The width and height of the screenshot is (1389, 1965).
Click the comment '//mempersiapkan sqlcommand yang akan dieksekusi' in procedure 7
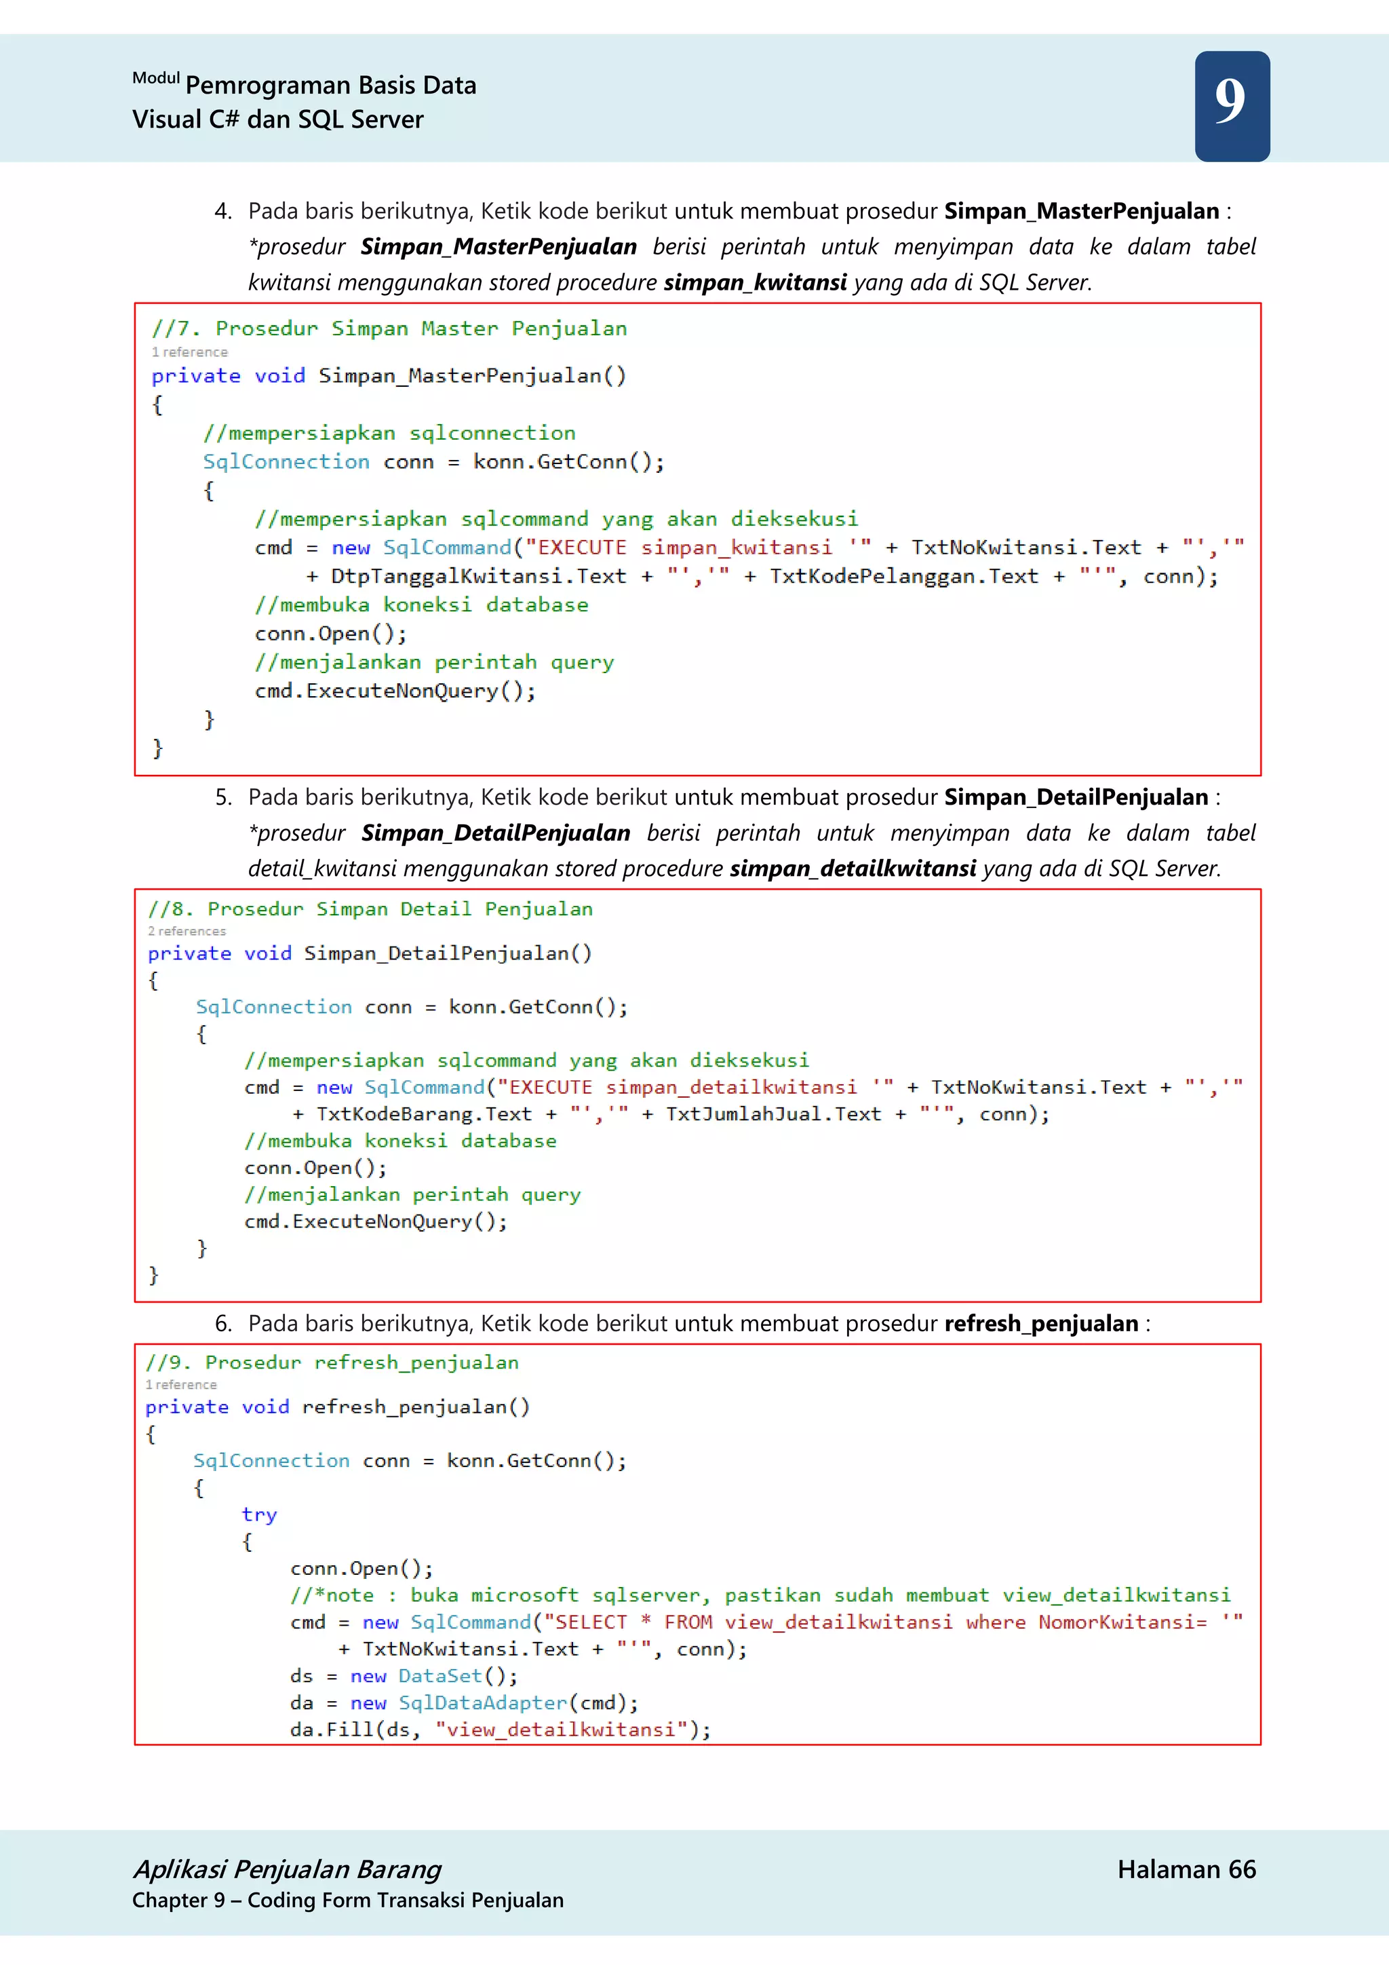(x=556, y=518)
